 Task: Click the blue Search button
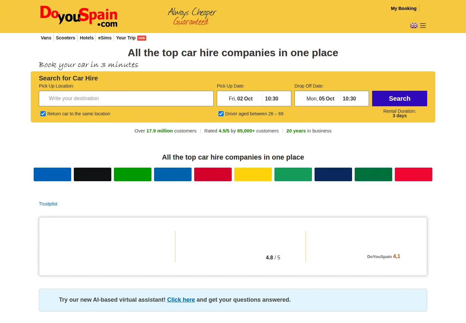(x=400, y=99)
